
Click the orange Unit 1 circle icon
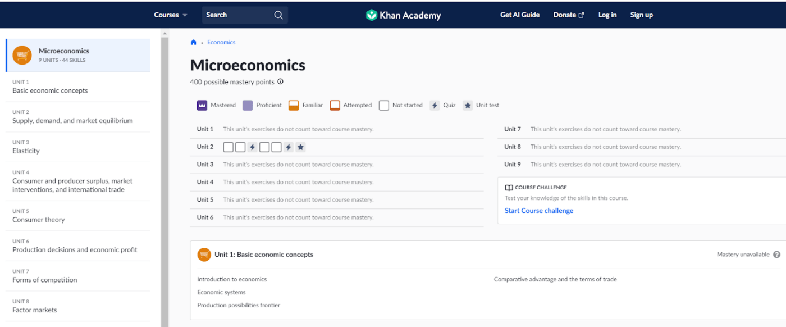tap(204, 254)
